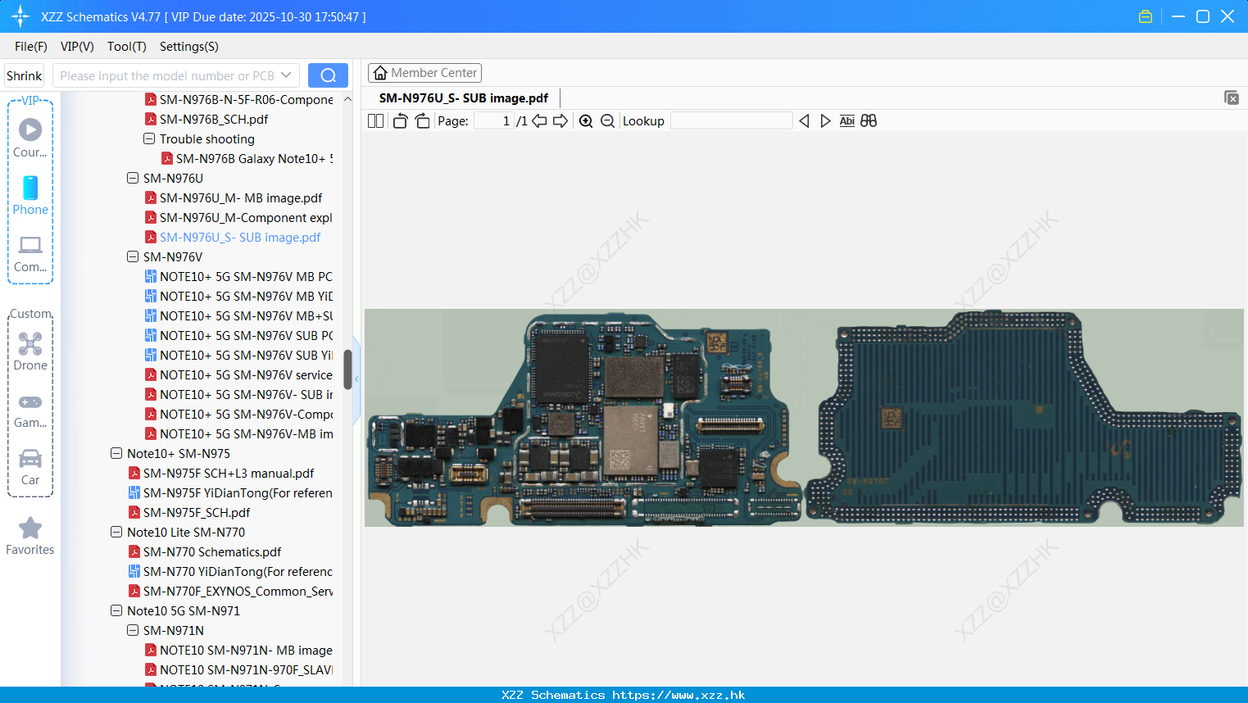Go to the previous page arrow
Viewport: 1248px width, 703px height.
pyautogui.click(x=539, y=120)
